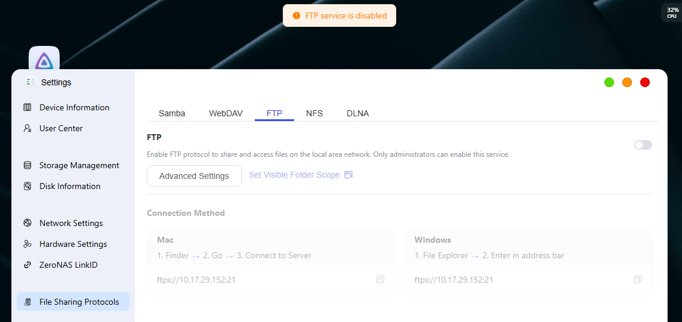The width and height of the screenshot is (682, 322).
Task: Click the Disk Information sidebar icon
Action: 27,186
